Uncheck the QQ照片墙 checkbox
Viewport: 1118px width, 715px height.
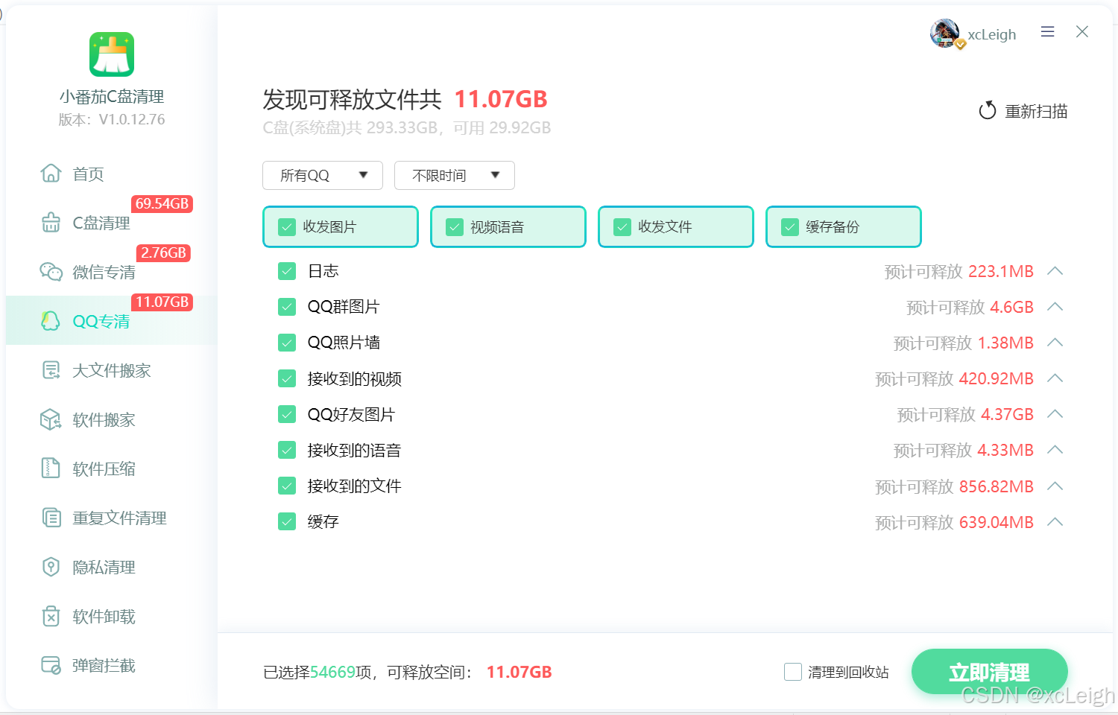click(x=287, y=343)
